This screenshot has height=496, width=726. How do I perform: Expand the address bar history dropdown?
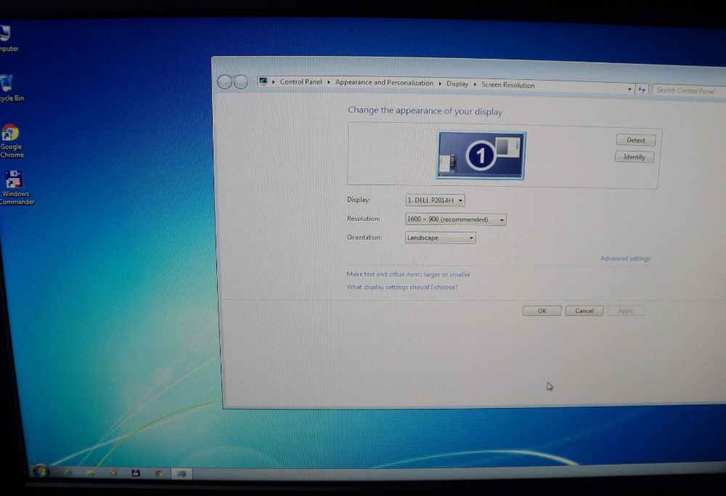pyautogui.click(x=629, y=89)
